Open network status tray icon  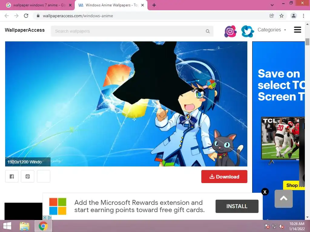coord(274,226)
